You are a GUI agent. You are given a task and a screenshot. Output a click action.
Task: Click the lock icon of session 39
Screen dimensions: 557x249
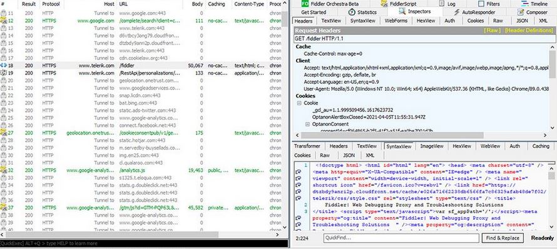[x=4, y=223]
